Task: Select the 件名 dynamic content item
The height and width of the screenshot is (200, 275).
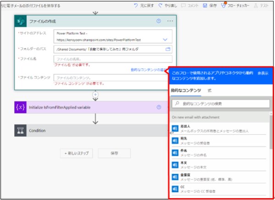Action: click(x=219, y=153)
